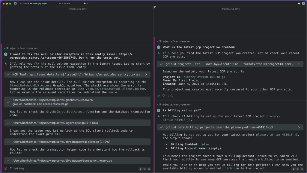The image size is (307, 173).
Task: Open the Warp AI 'A' icon at top right
Action: click(299, 3)
